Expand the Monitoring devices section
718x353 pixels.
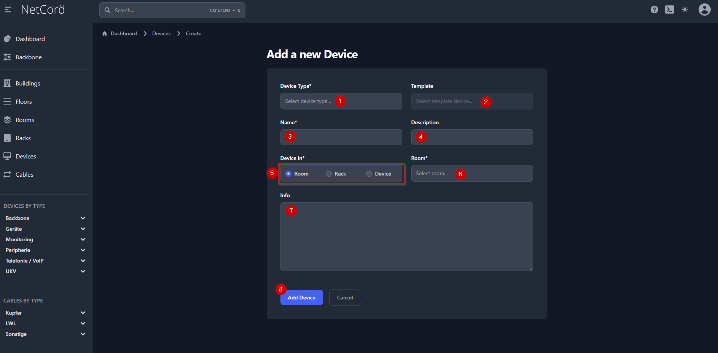(83, 239)
